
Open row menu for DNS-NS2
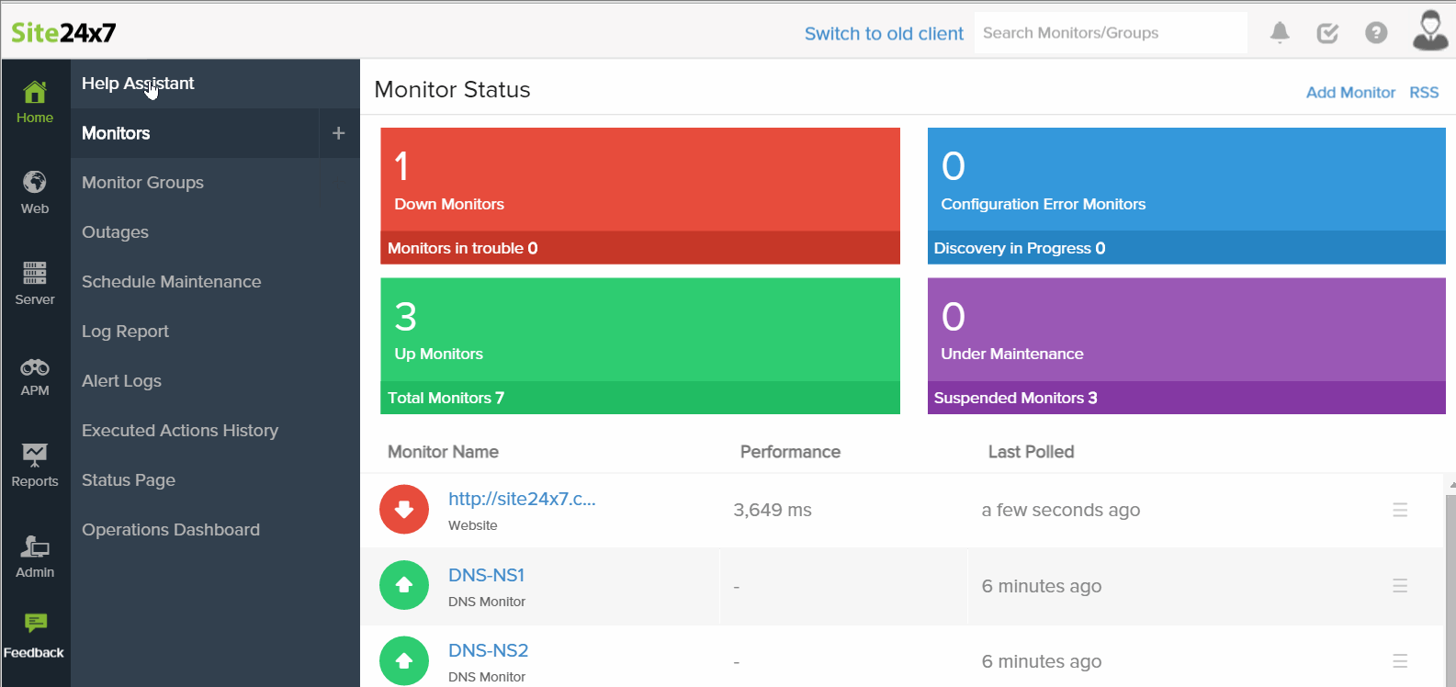coord(1400,660)
